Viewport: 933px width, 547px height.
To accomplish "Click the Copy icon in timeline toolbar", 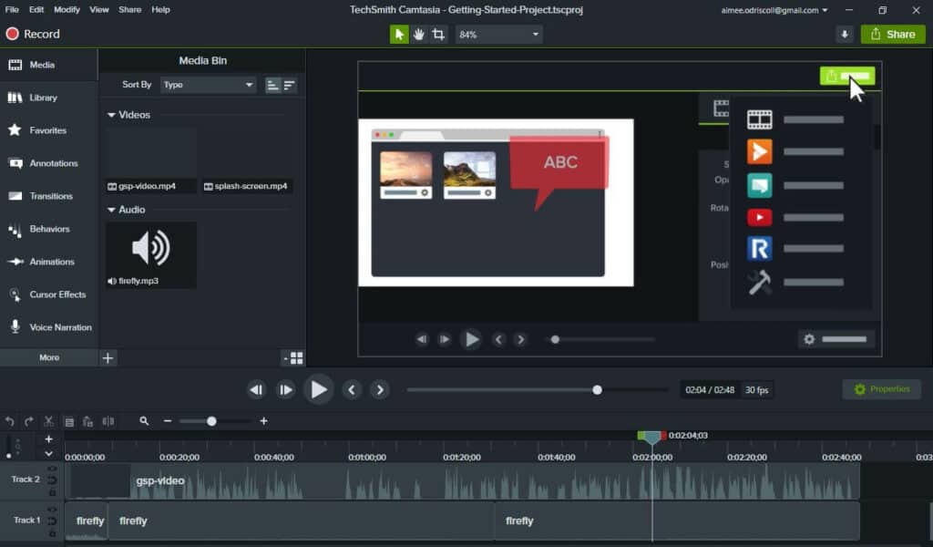I will click(x=69, y=421).
